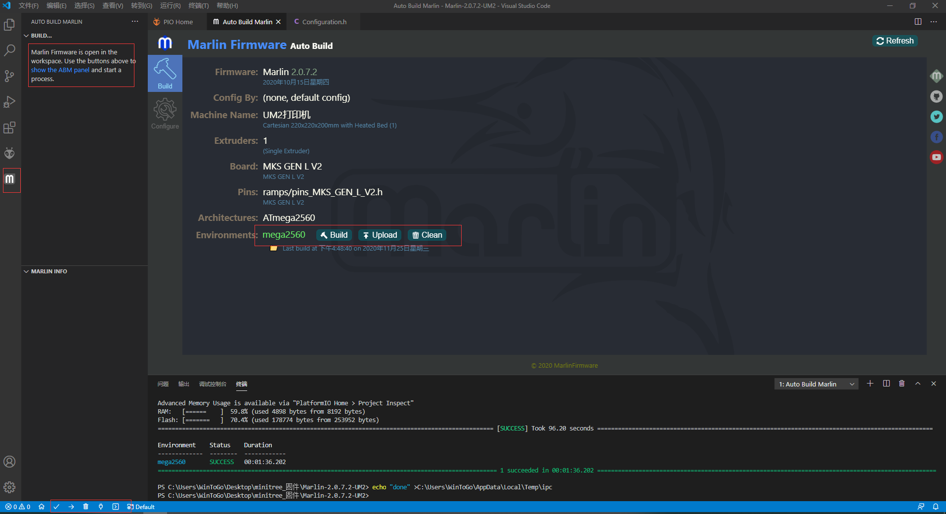Screen dimensions: 946x514
Task: Open the terminal selector showing 1: Auto Build Marlin
Action: (816, 384)
